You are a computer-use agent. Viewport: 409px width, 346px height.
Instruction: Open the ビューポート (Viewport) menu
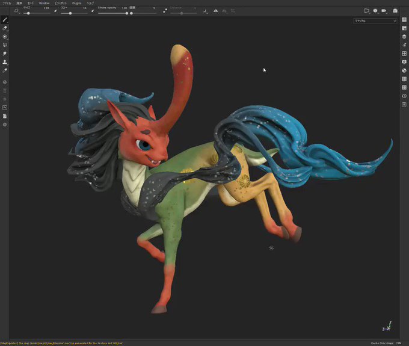[x=61, y=3]
